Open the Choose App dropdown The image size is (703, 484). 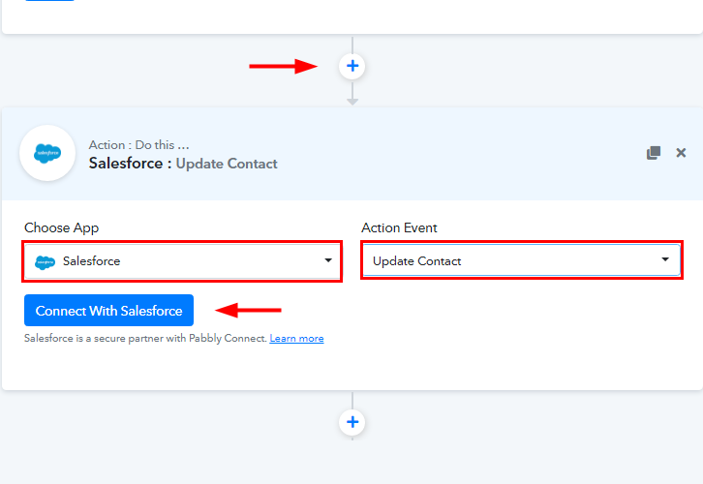coord(182,261)
